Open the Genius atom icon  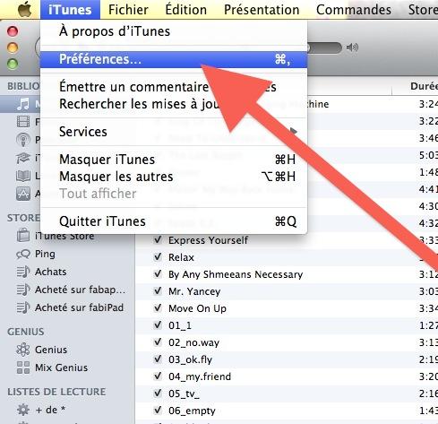(23, 350)
